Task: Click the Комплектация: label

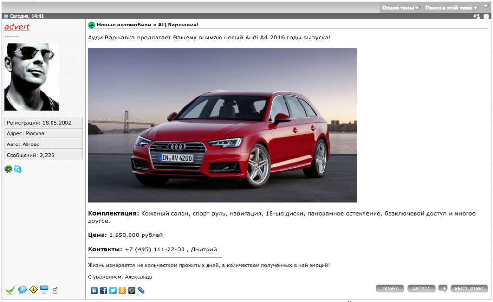Action: [x=113, y=213]
